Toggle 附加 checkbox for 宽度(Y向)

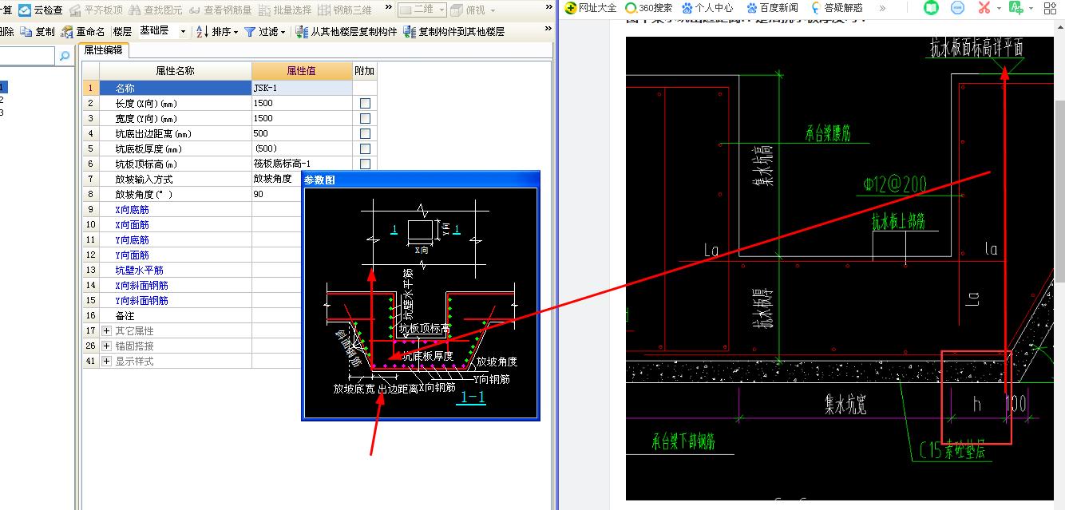(365, 118)
